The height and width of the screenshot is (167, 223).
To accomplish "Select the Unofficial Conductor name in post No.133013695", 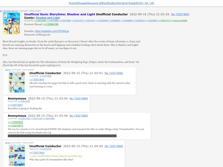I will tap(45, 146).
